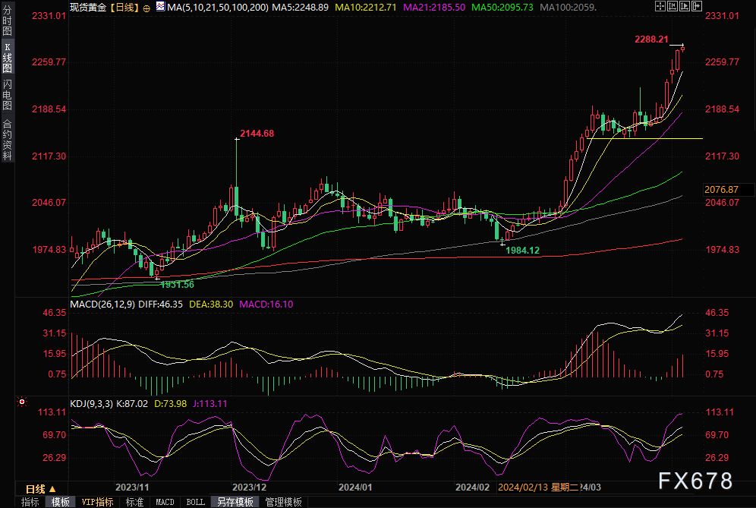Select the 模板 bottom tab
The height and width of the screenshot is (508, 756).
click(x=61, y=502)
